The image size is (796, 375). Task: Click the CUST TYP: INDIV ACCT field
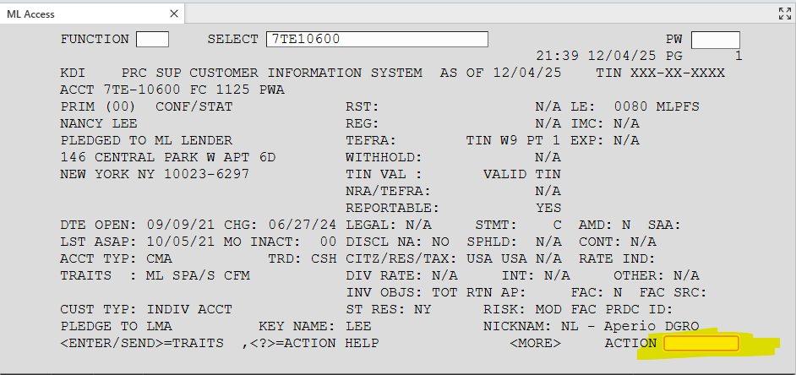click(146, 309)
